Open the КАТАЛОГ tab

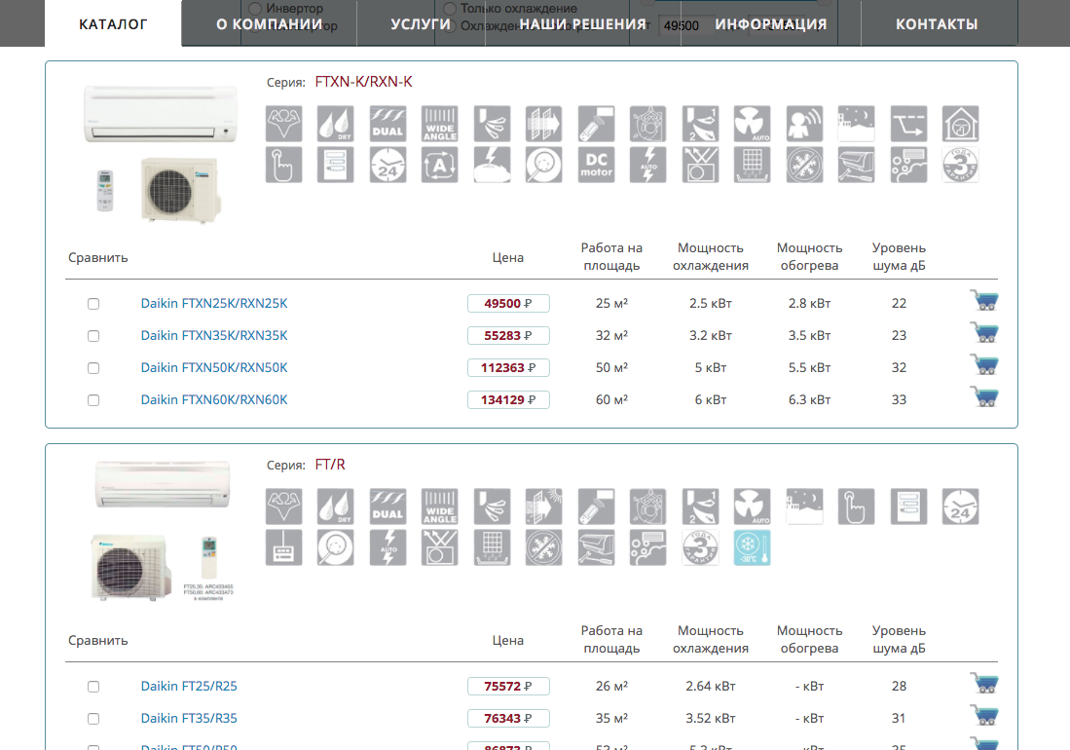point(113,23)
